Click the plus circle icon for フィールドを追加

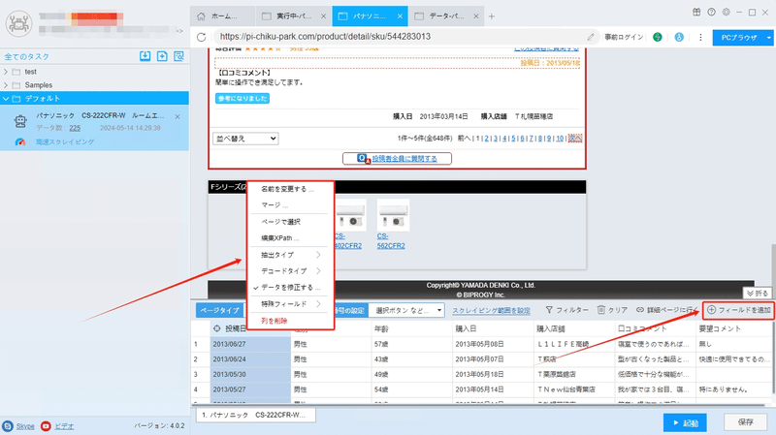(x=711, y=310)
